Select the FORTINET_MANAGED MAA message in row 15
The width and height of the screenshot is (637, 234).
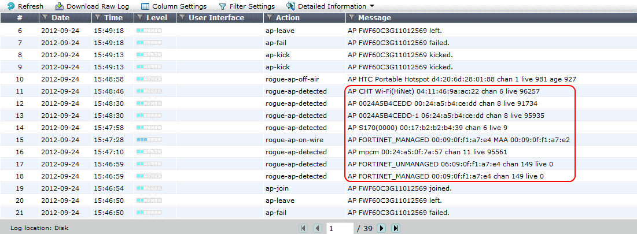[459, 140]
